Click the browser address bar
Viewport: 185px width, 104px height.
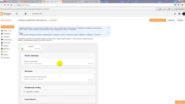coord(92,5)
